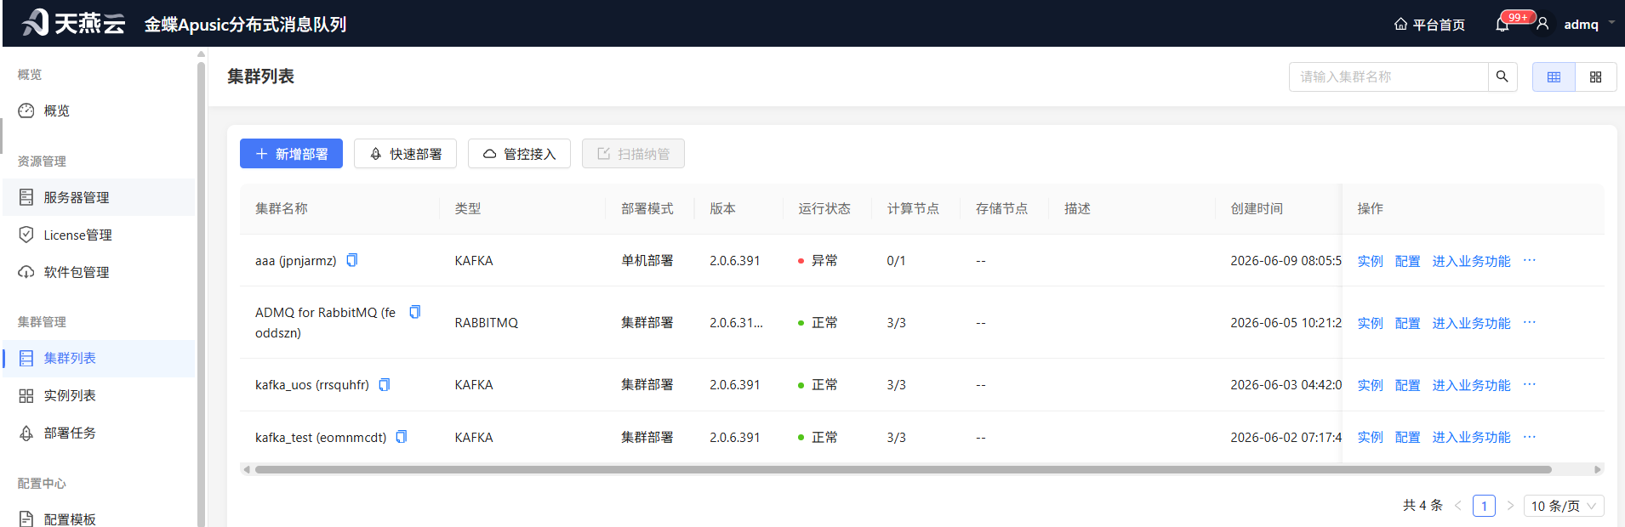Open 配置 for the kafka_uos cluster

coord(1407,385)
